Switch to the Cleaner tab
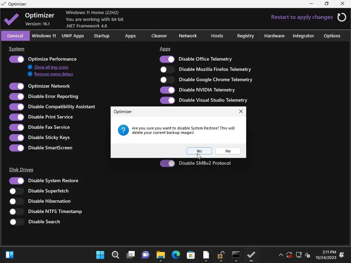 coord(159,36)
